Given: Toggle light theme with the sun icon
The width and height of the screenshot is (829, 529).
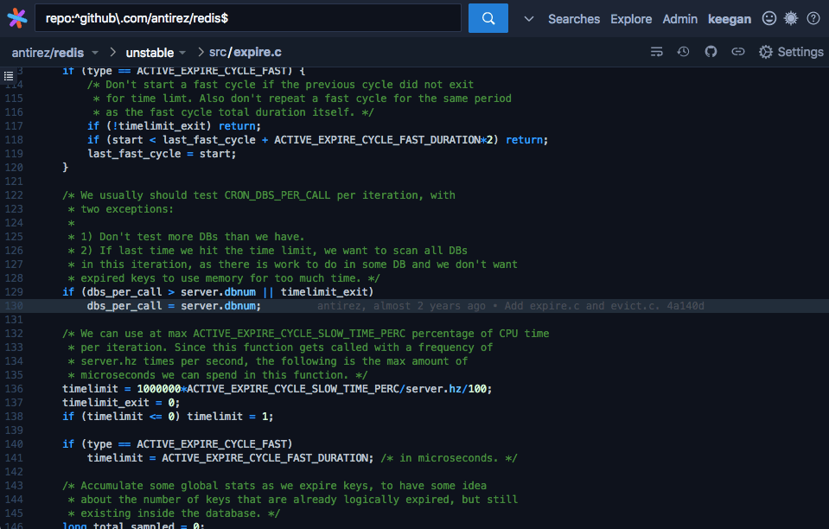Looking at the screenshot, I should point(790,17).
